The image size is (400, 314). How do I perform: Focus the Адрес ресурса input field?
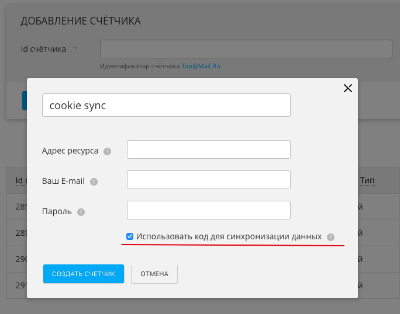[x=209, y=149]
